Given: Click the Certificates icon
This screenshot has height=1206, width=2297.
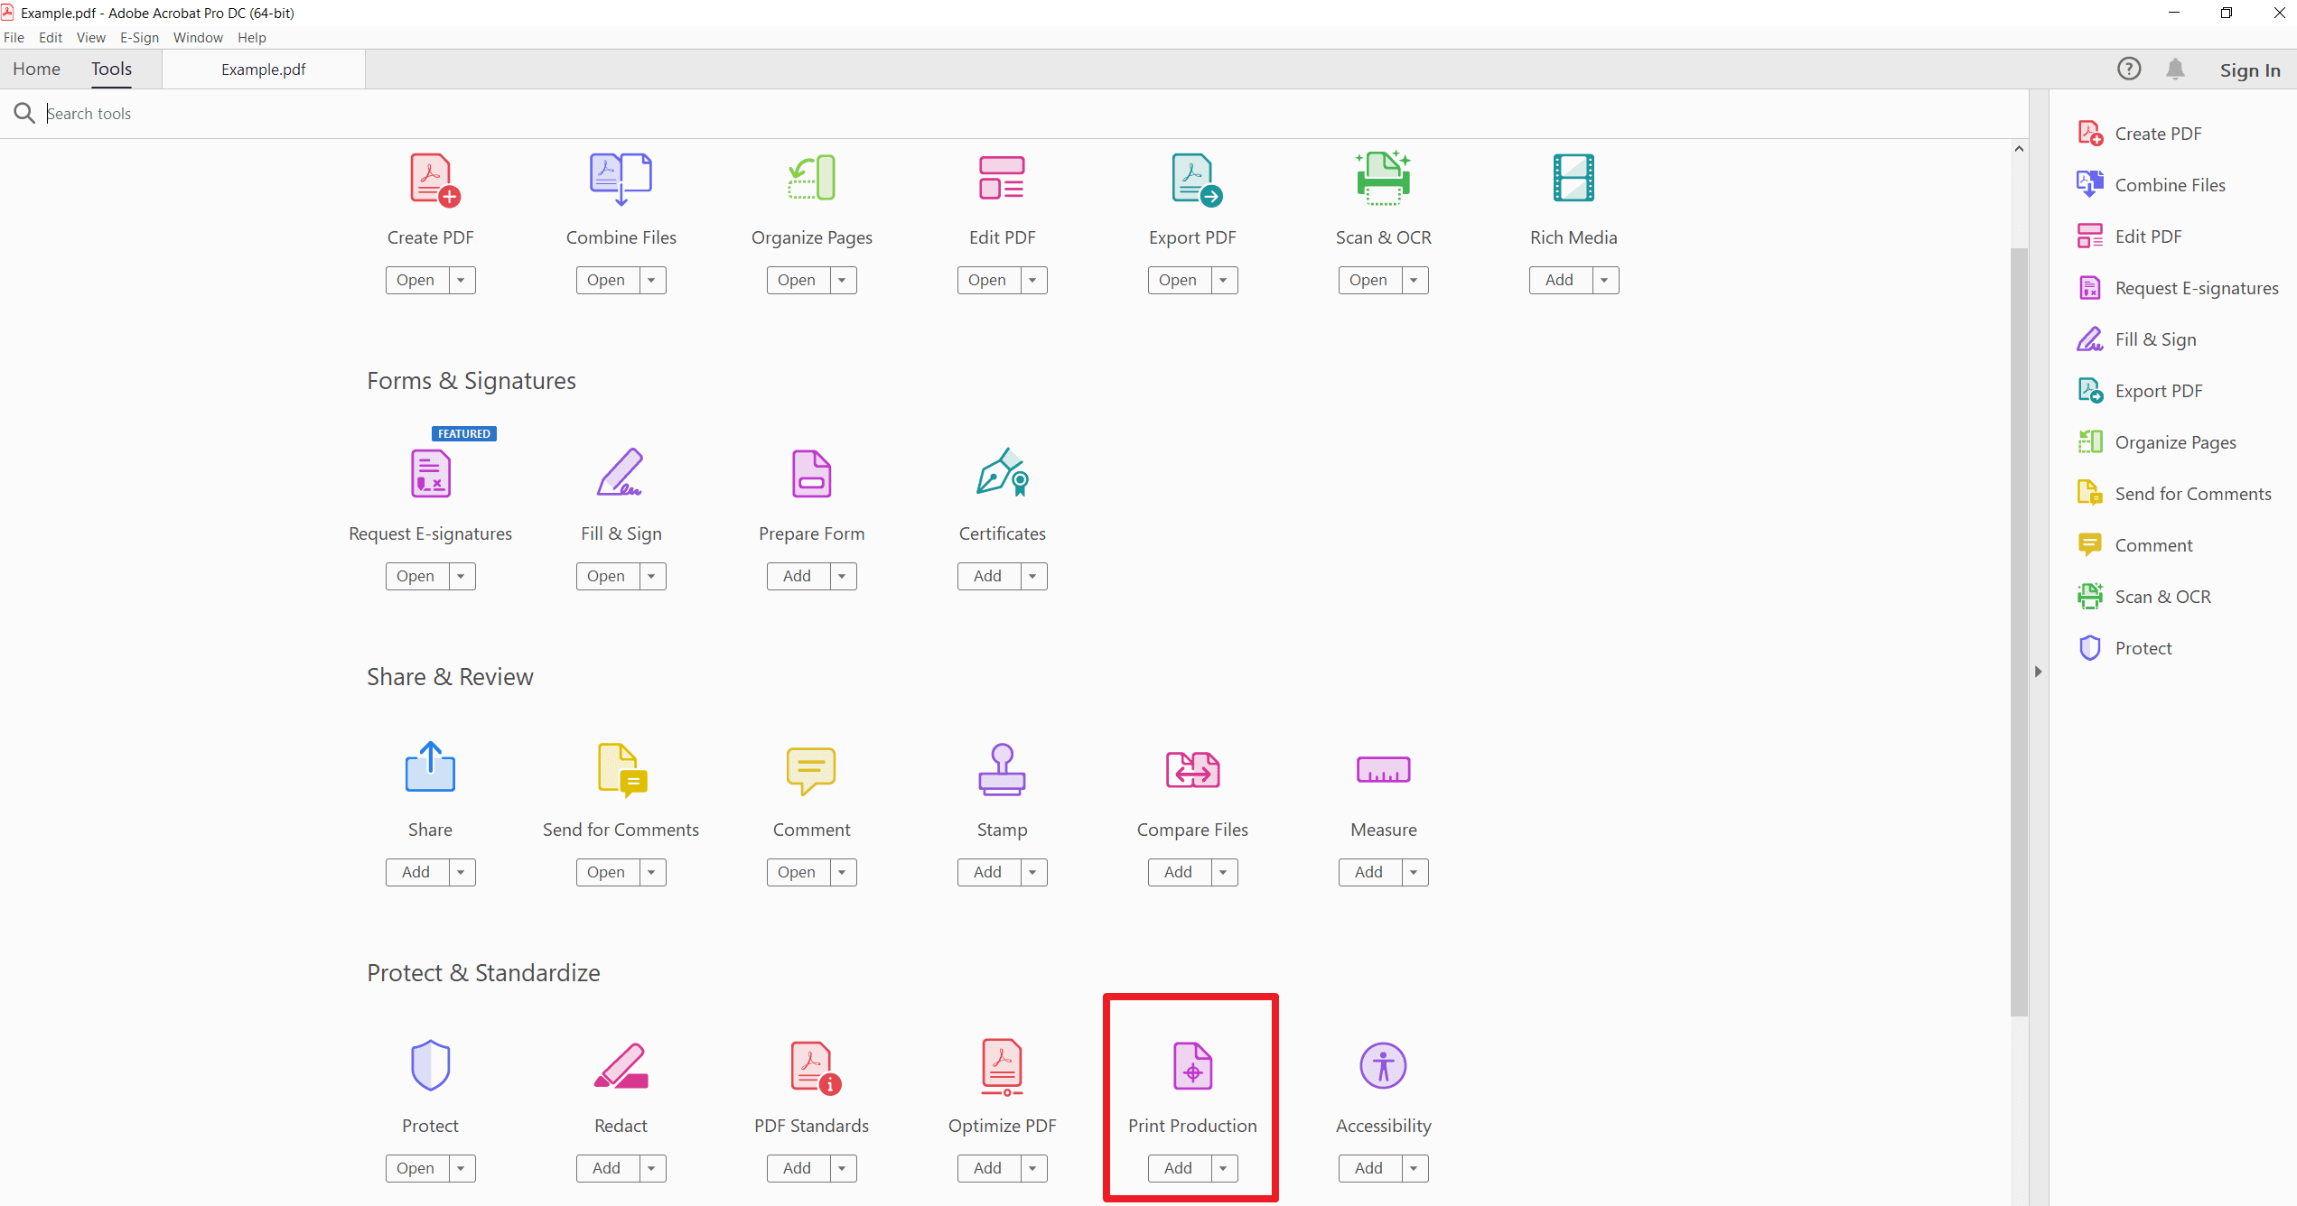Looking at the screenshot, I should [x=1002, y=471].
